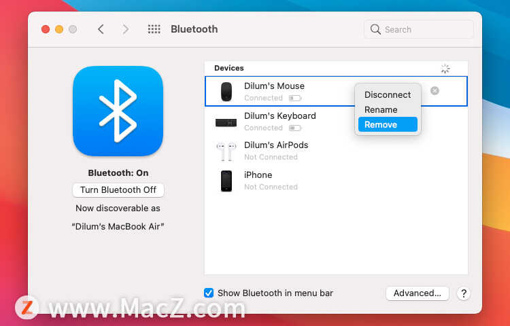This screenshot has height=326, width=510.
Task: Click the Dilum's Mouse device icon
Action: coord(226,91)
